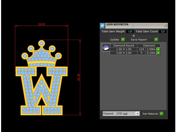Select the 0.15tw weight cell
176x132 pixels.
pyautogui.click(x=151, y=53)
